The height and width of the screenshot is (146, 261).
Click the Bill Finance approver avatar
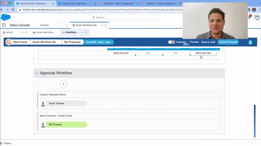(x=43, y=125)
